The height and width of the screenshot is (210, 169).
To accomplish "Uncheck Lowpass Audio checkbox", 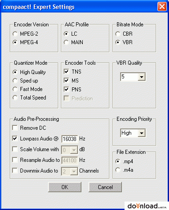I will pos(15,139).
